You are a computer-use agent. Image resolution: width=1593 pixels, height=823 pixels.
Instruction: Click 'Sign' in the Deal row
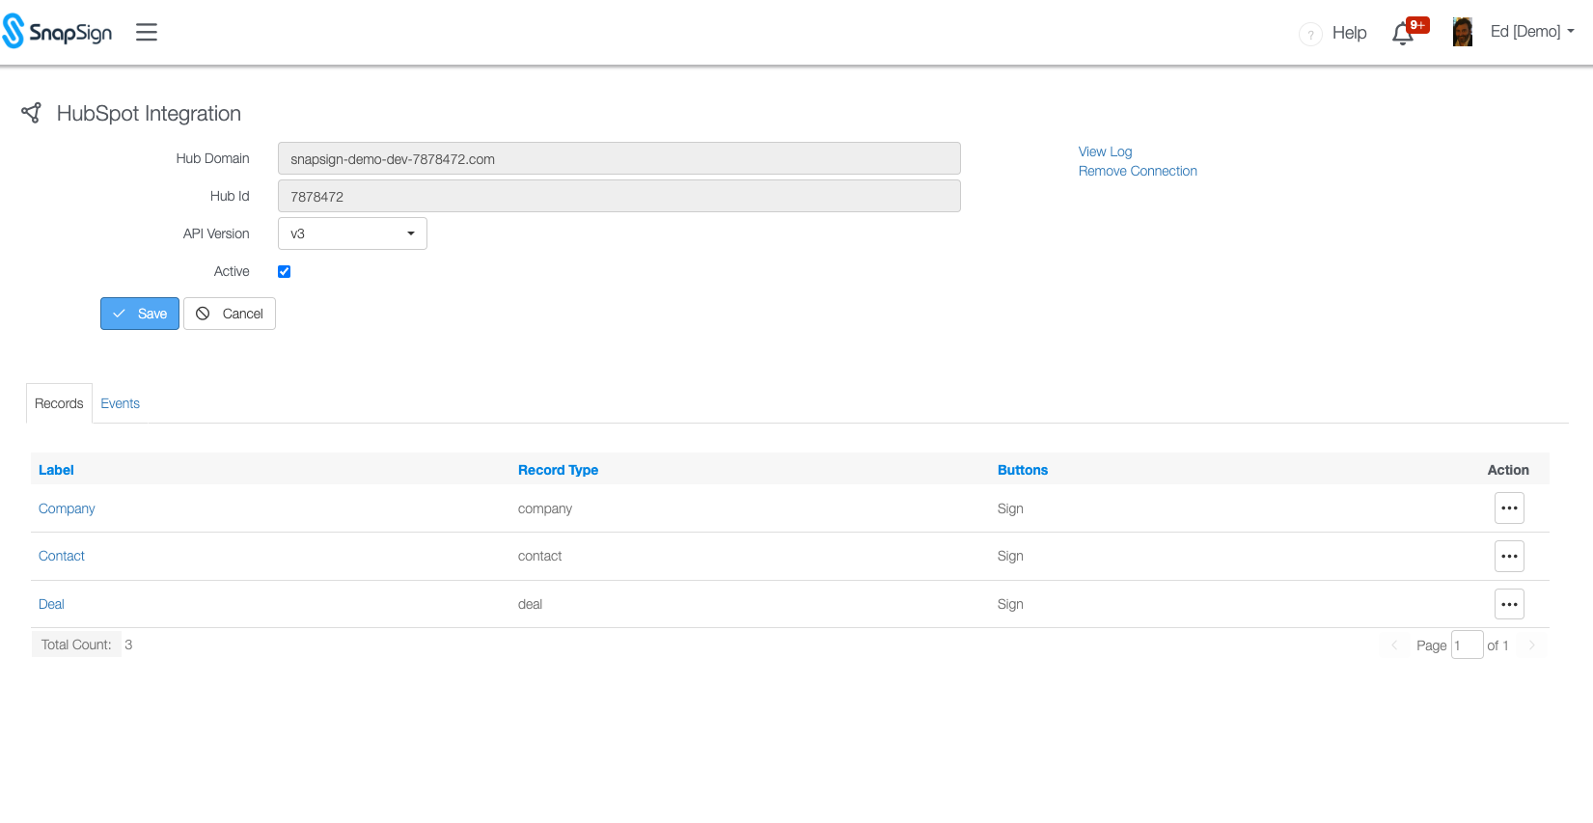click(x=1010, y=604)
